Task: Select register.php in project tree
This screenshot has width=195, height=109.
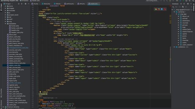Action: [x=13, y=85]
